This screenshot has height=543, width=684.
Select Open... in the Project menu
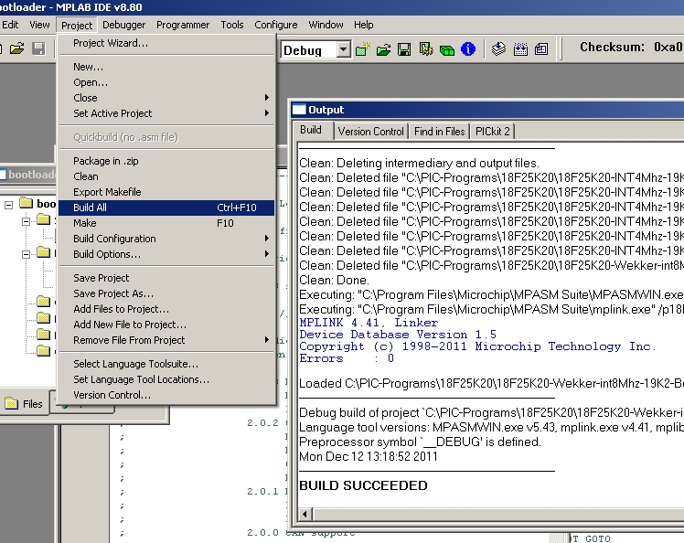pos(166,82)
